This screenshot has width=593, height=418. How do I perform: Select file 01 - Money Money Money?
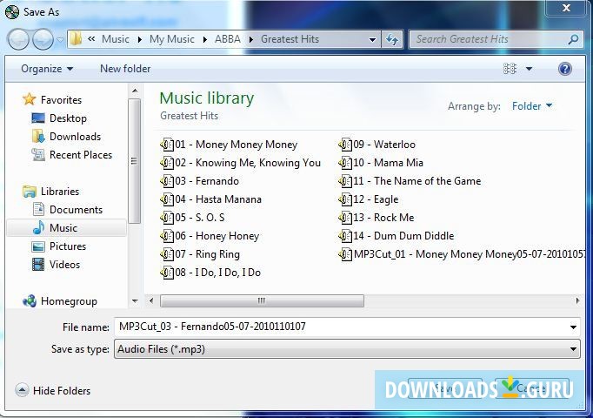229,145
